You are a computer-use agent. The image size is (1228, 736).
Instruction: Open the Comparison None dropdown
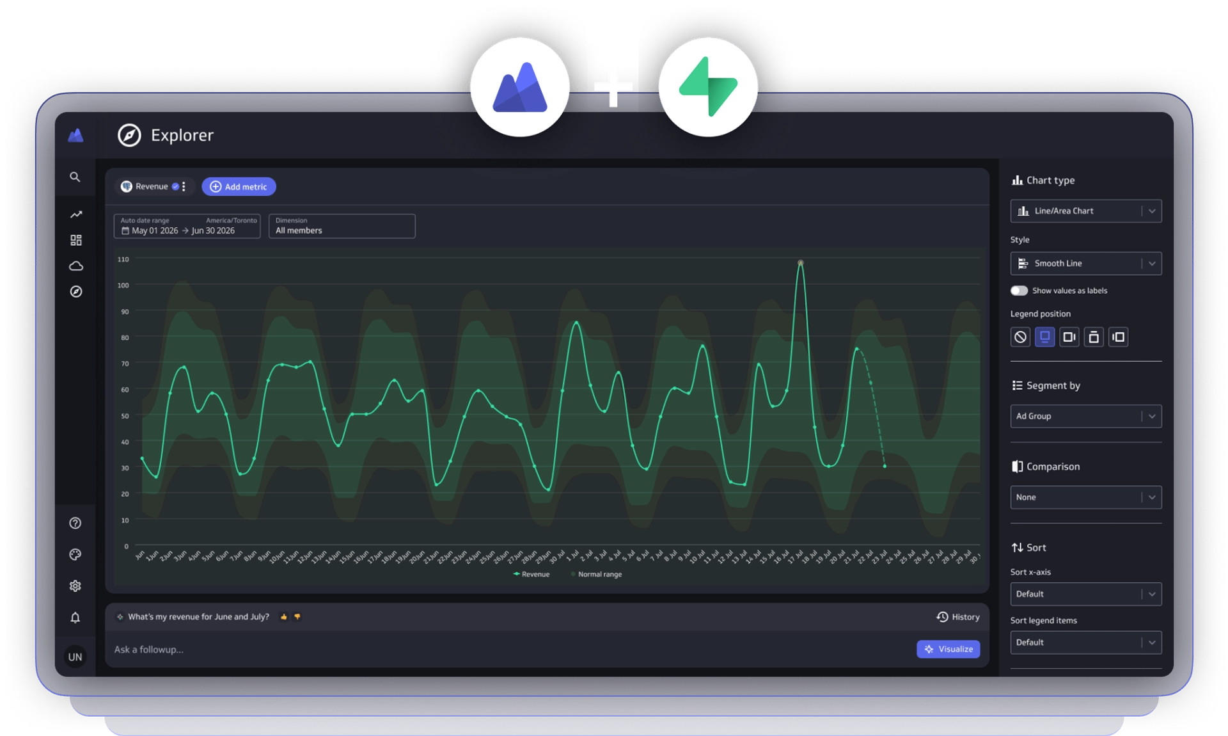click(x=1085, y=497)
